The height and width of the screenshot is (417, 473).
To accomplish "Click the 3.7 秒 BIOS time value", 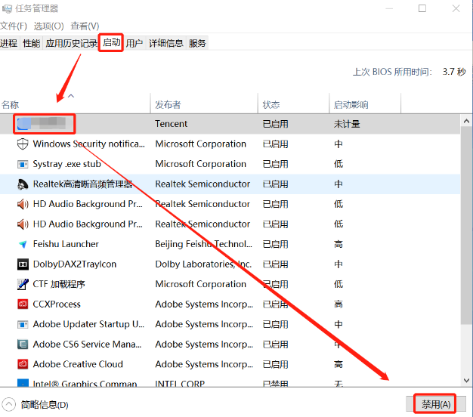I will pos(454,72).
